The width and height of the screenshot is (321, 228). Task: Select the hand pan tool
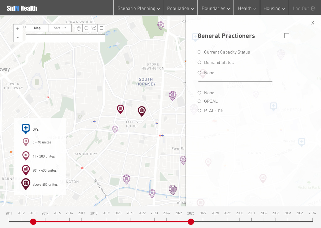79,28
